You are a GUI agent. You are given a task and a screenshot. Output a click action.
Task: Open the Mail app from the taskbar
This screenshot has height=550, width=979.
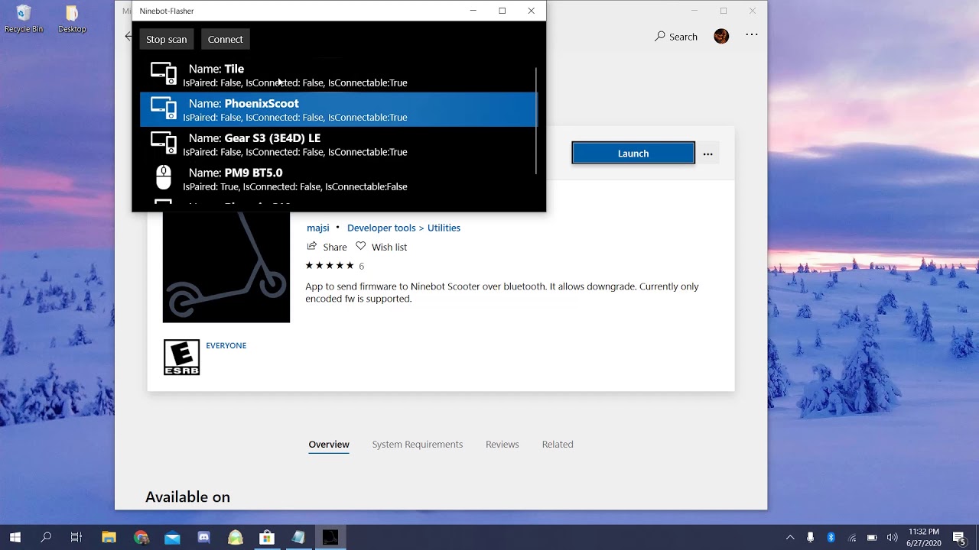[172, 538]
